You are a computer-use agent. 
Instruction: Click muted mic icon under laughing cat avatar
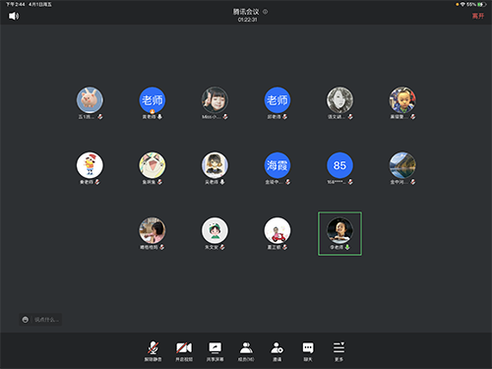tap(159, 182)
